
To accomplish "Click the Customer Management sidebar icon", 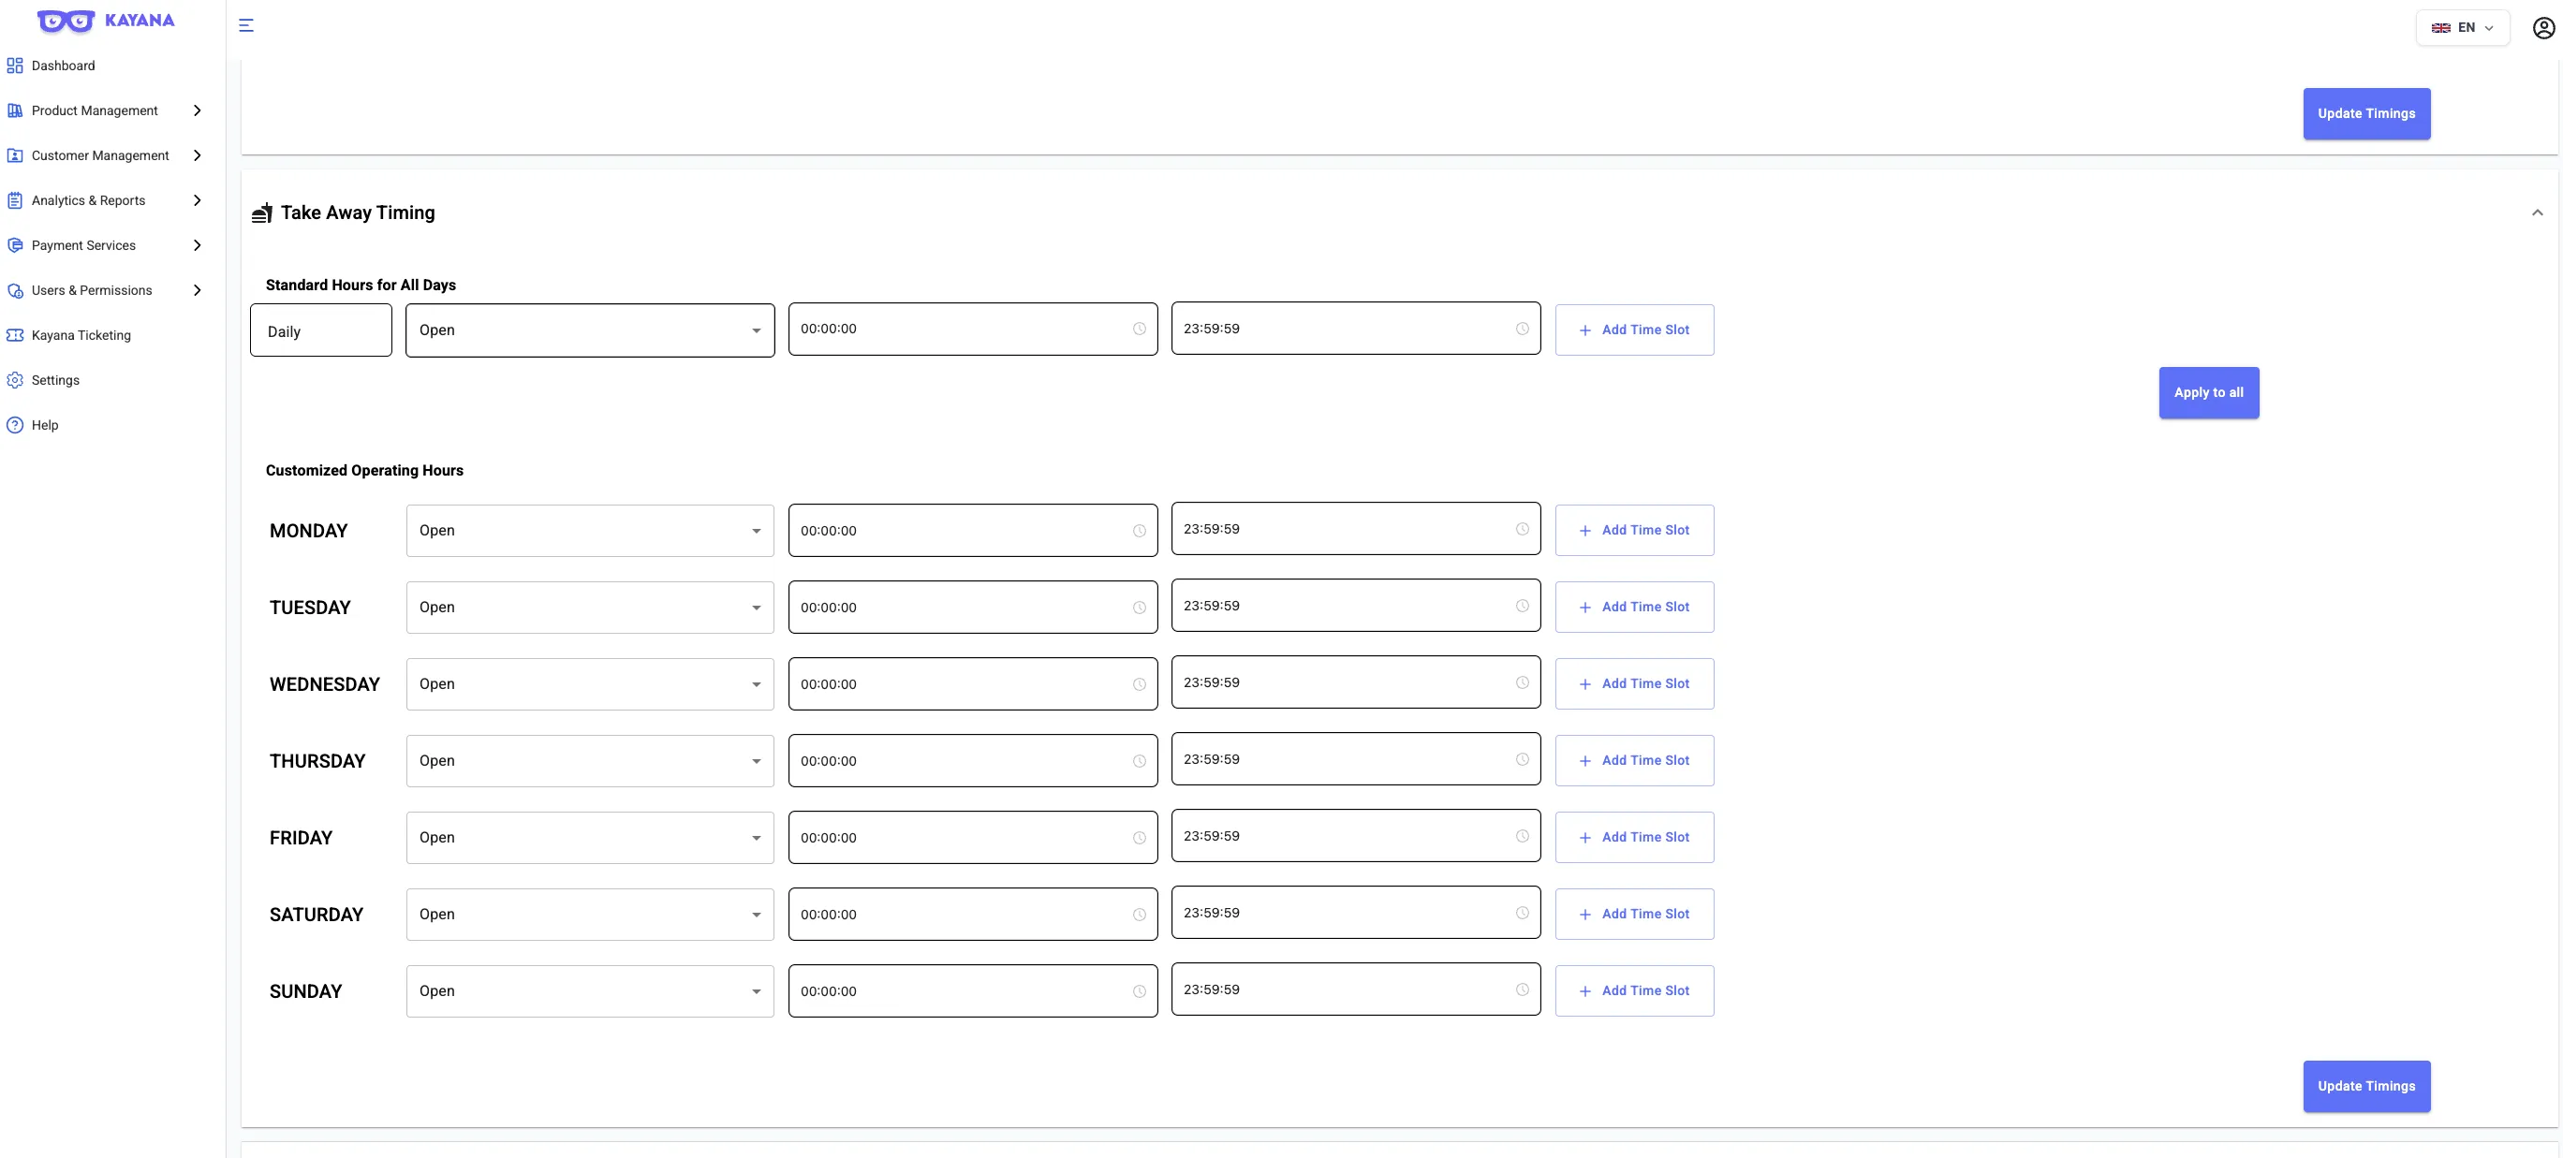I will pyautogui.click(x=15, y=155).
